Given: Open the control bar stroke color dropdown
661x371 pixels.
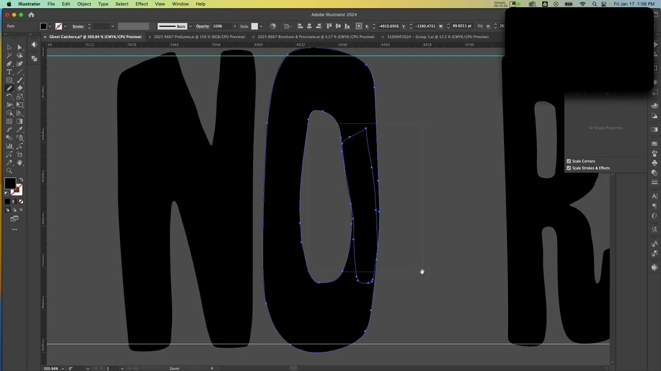Looking at the screenshot, I should [x=65, y=26].
